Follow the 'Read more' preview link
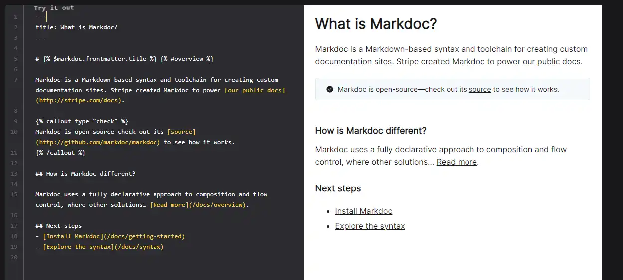Image resolution: width=623 pixels, height=280 pixels. pos(457,162)
